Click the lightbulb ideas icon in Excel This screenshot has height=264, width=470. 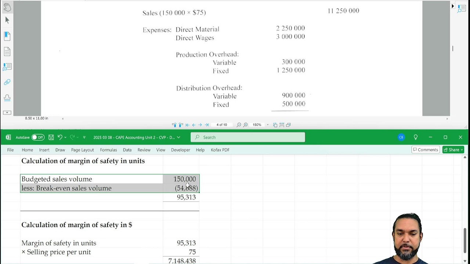(416, 137)
